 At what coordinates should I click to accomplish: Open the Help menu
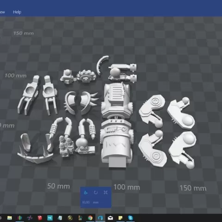pyautogui.click(x=17, y=12)
